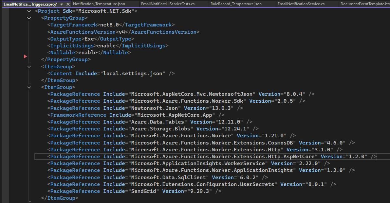
Task: Open the EmailNotificati...ServiceTests.cs tab
Action: (x=168, y=4)
